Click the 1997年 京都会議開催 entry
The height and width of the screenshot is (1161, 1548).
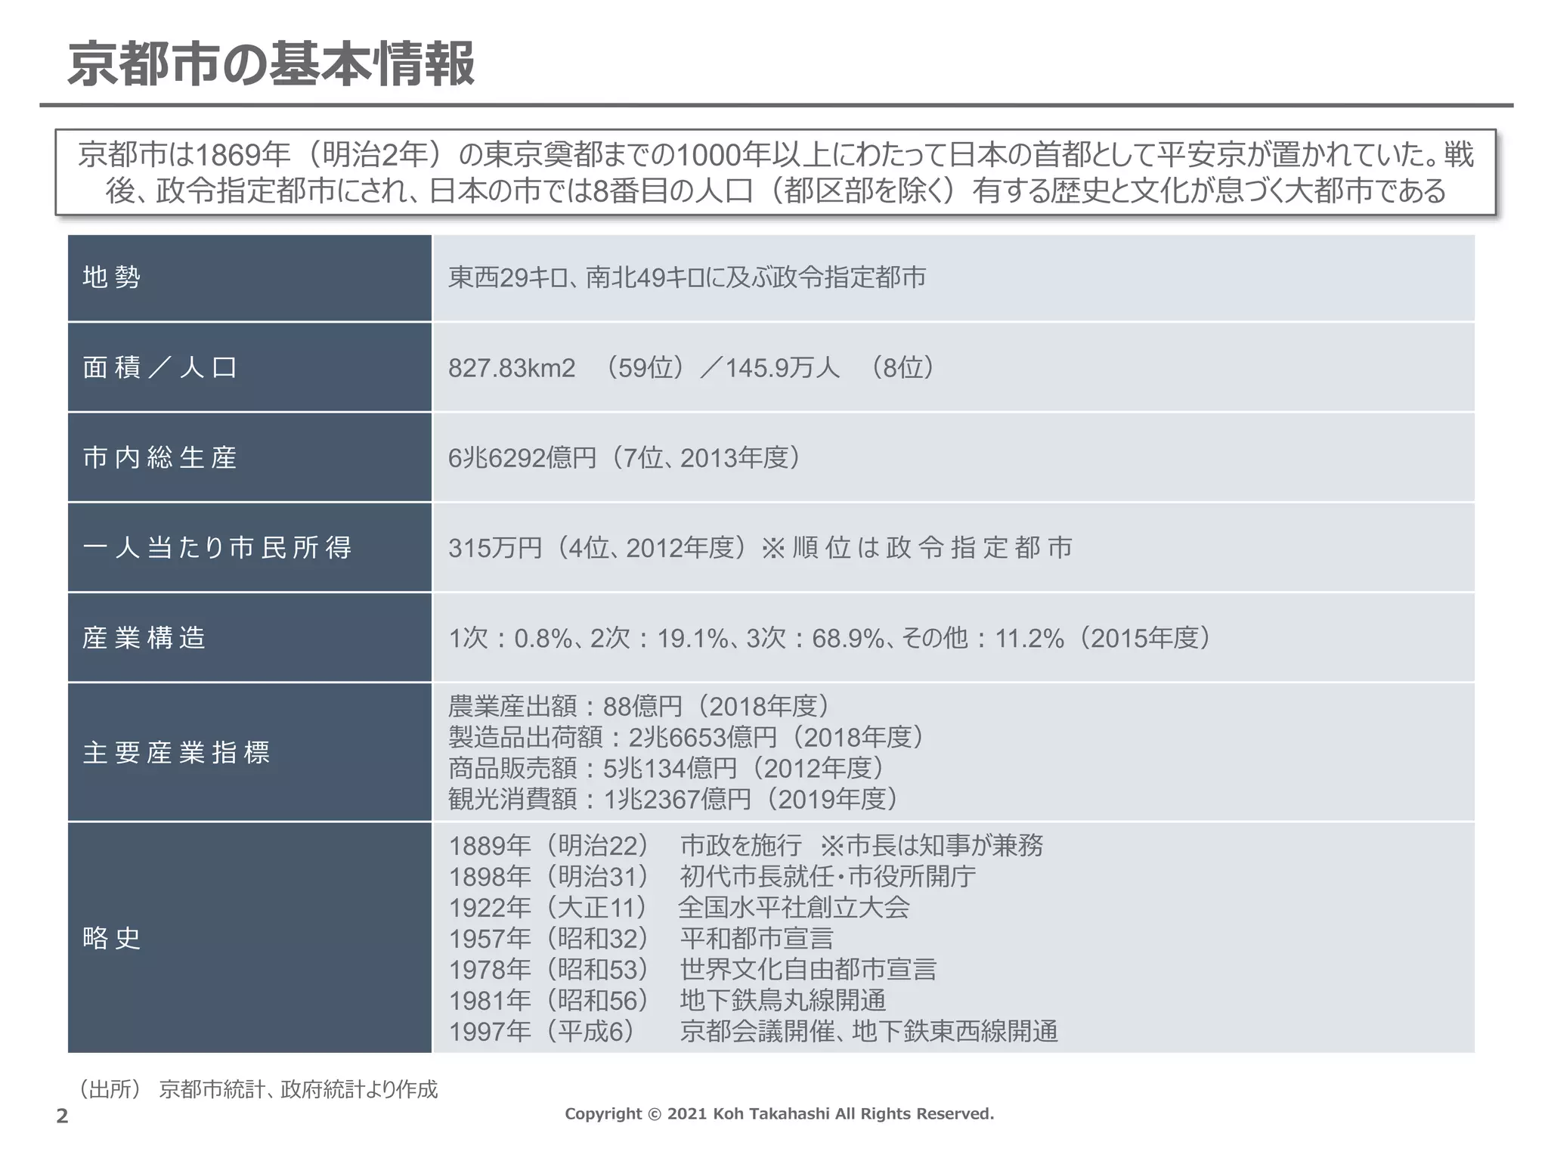(754, 1031)
